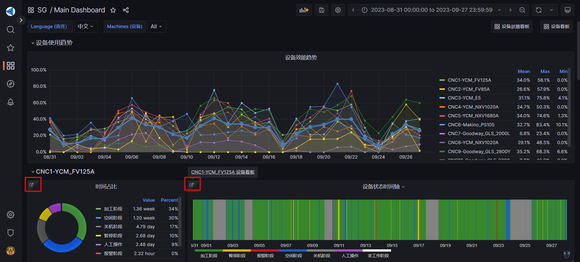Open Alerting bell in left sidebar
Image resolution: width=580 pixels, height=262 pixels.
pyautogui.click(x=11, y=102)
